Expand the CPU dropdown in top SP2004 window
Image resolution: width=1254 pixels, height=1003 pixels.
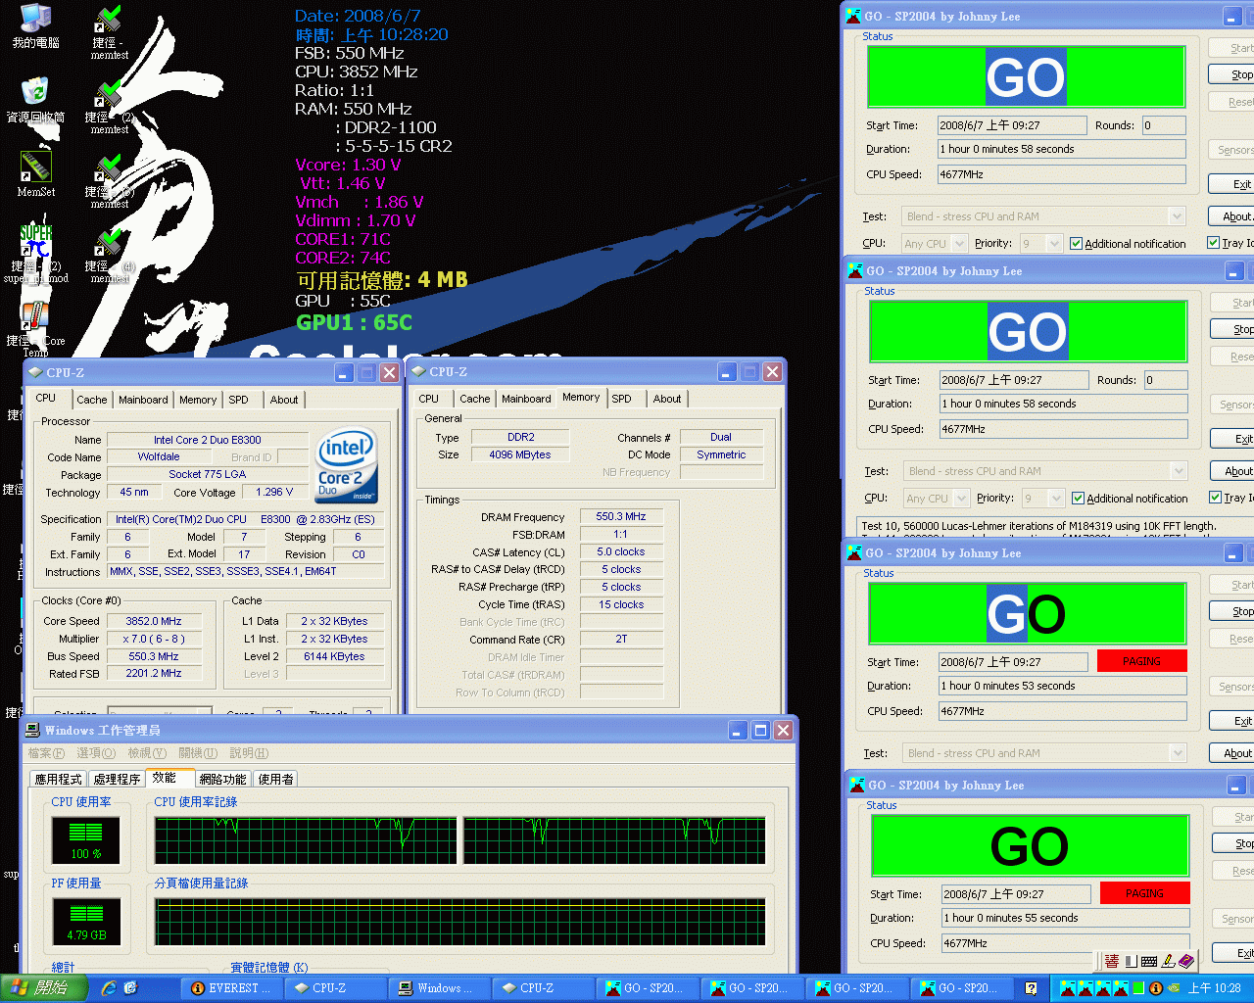coord(960,243)
